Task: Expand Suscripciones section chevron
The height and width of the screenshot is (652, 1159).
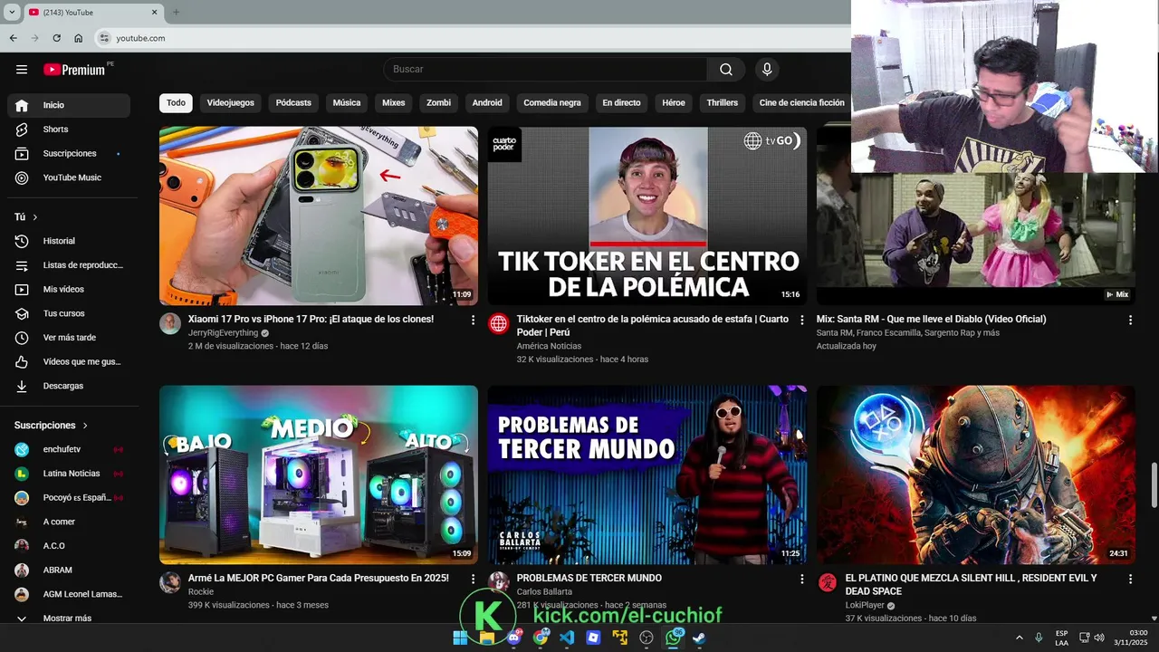Action: coord(86,426)
